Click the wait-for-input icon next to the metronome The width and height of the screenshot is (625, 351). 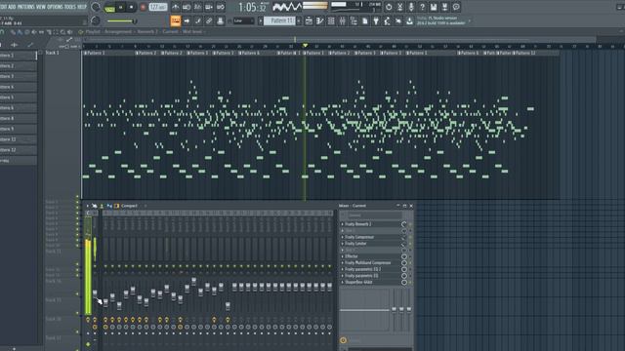(x=187, y=7)
